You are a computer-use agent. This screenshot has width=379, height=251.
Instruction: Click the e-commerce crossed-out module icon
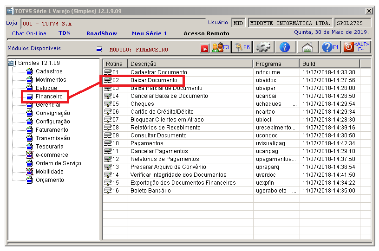(x=29, y=154)
